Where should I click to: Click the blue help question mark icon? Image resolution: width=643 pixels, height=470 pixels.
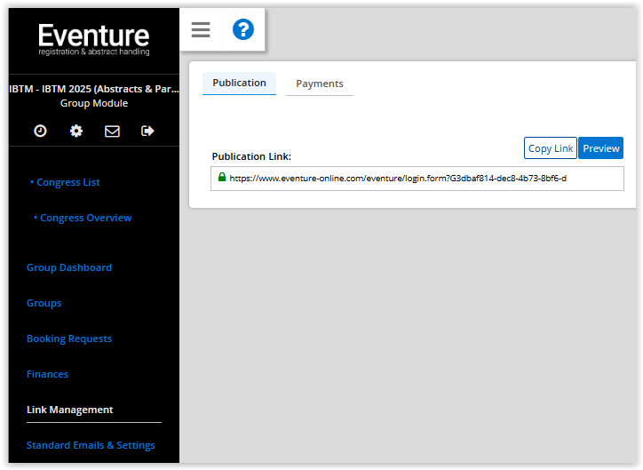coord(242,30)
